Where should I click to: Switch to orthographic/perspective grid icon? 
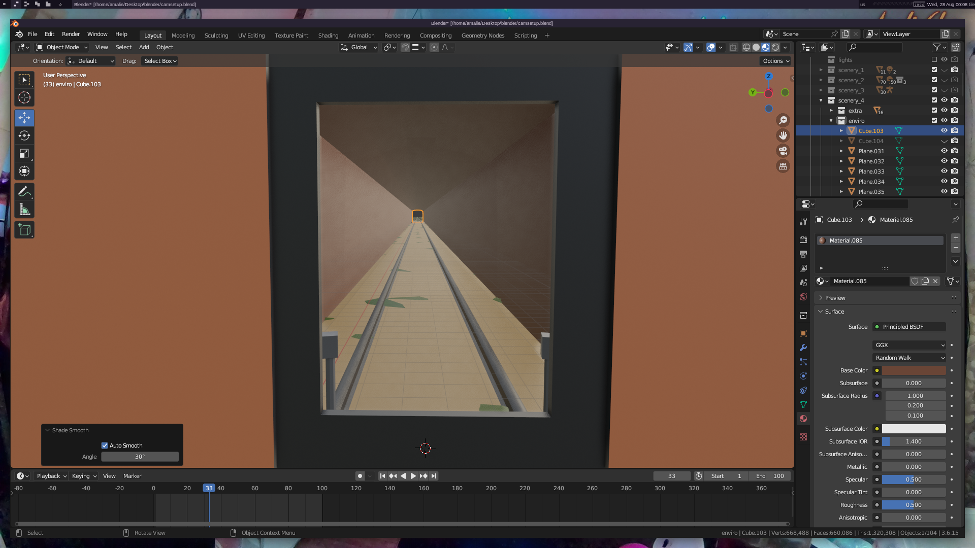783,166
